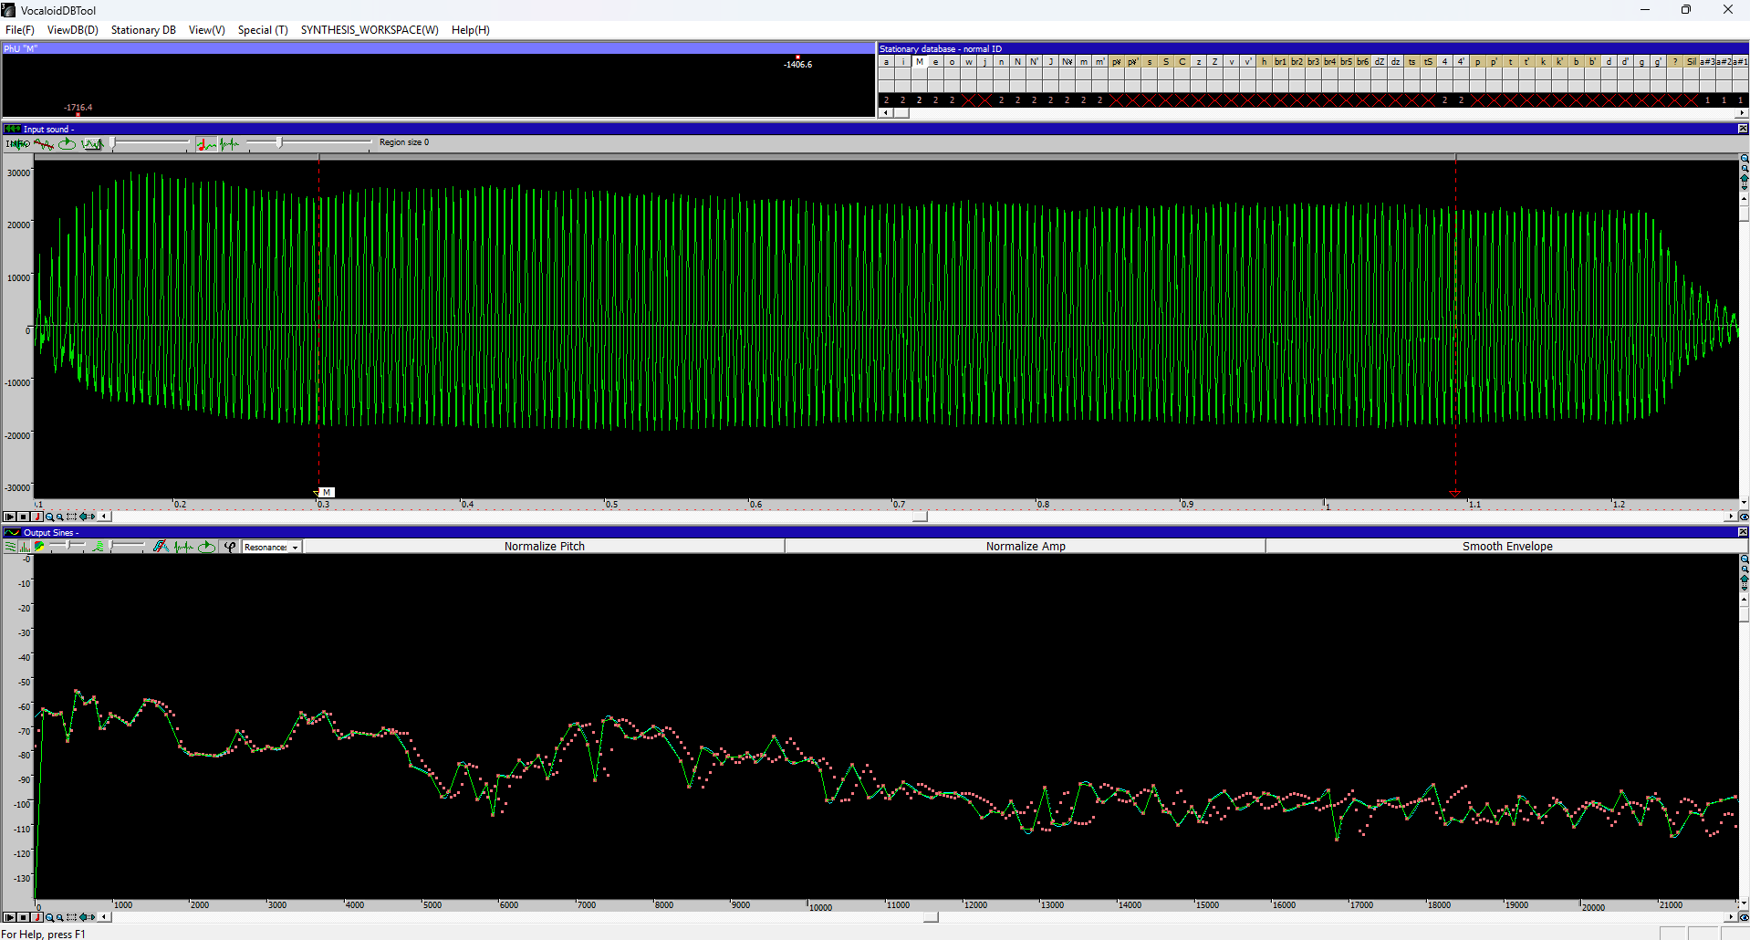Click the loop arrow icon in Input sound toolbar
Screen dimensions: 1750x940
click(x=67, y=143)
